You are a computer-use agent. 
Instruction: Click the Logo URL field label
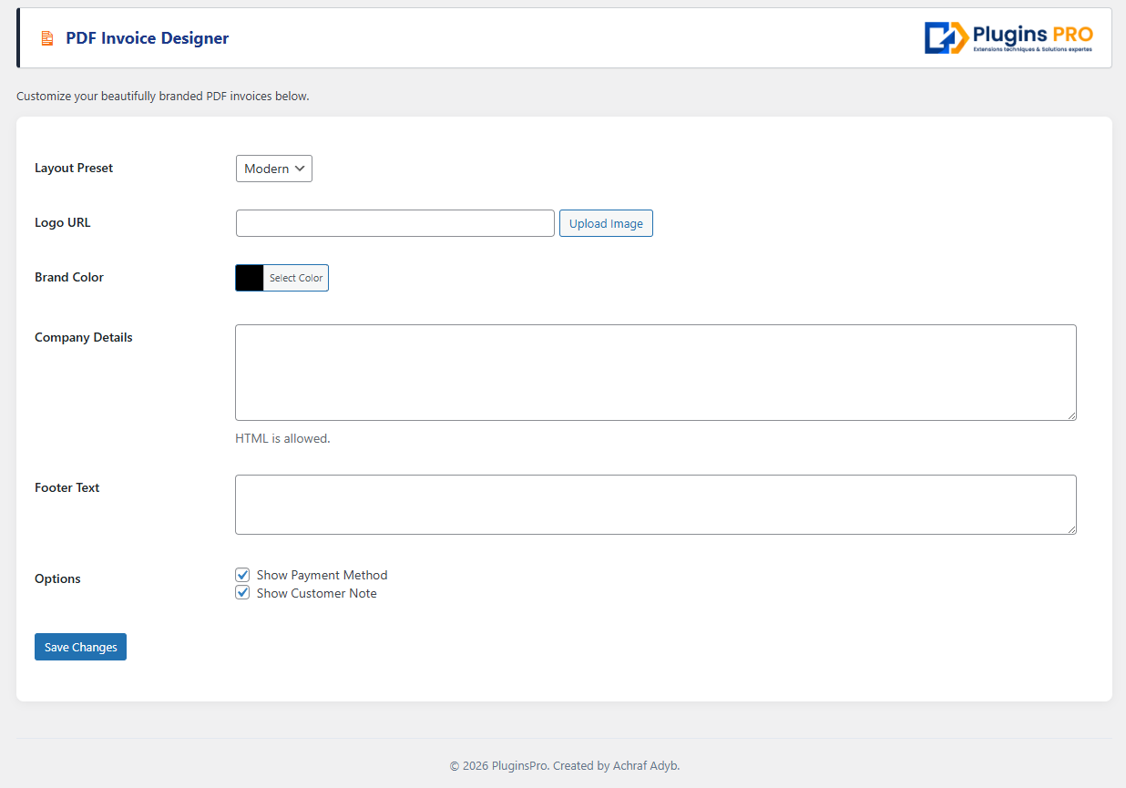pos(62,222)
